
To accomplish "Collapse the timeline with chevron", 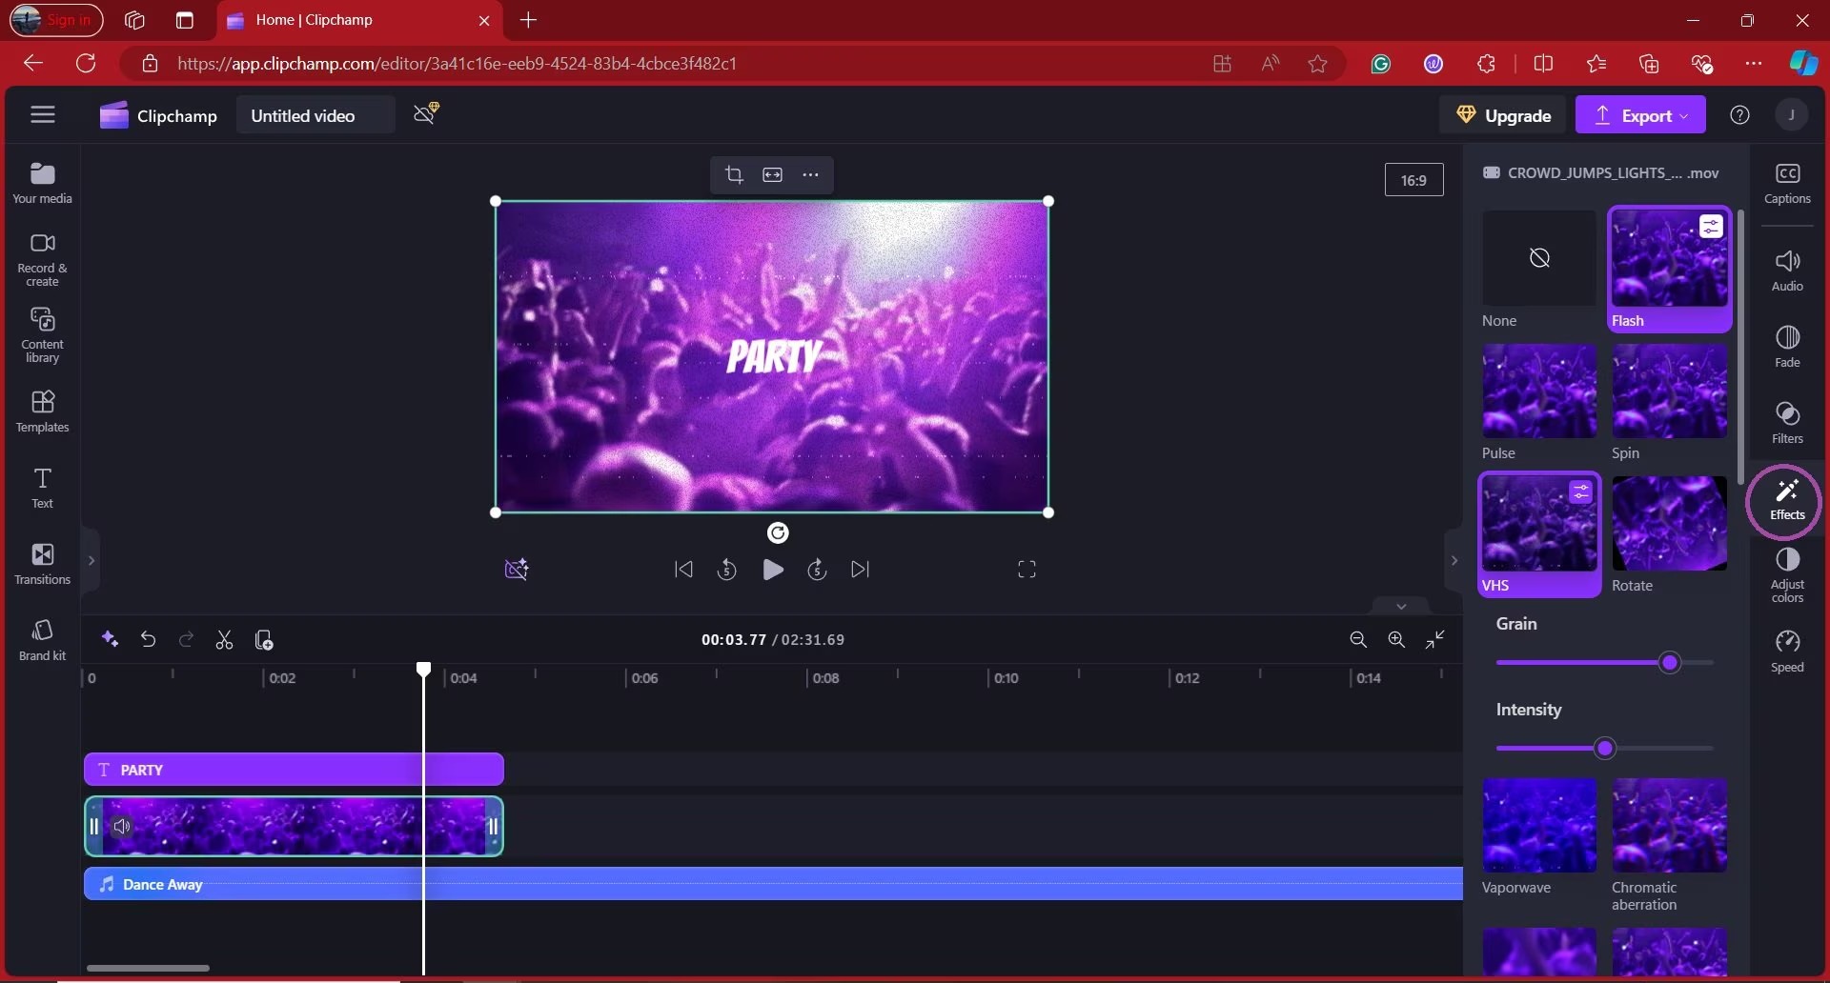I will [x=1400, y=606].
